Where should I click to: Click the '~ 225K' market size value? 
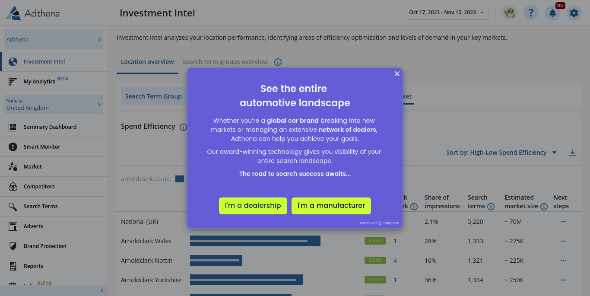pyautogui.click(x=514, y=261)
